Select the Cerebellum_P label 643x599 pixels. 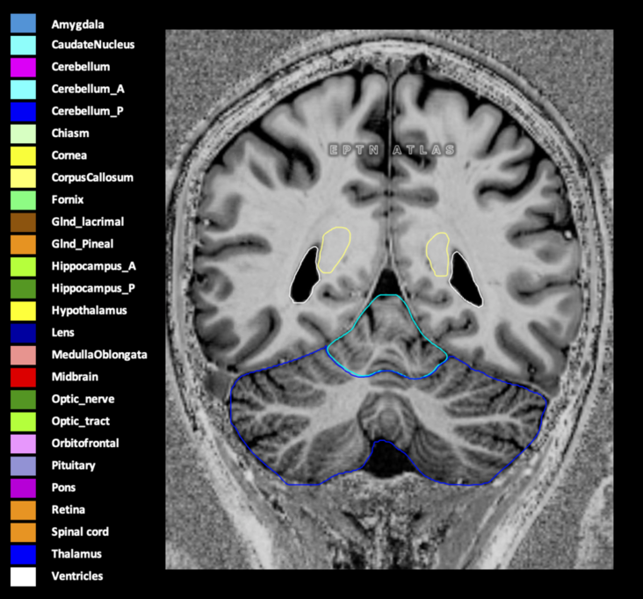tap(87, 112)
